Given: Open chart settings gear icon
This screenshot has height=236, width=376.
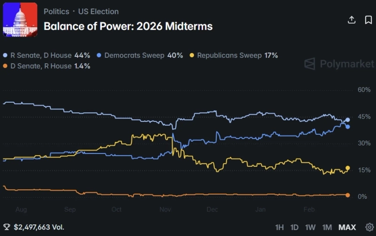Looking at the screenshot, I should click(x=370, y=227).
